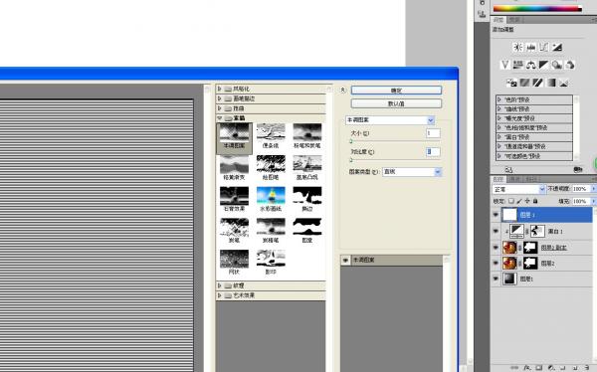Add a Color Balance adjustment (scales icon)
The width and height of the screenshot is (597, 372).
[530, 65]
